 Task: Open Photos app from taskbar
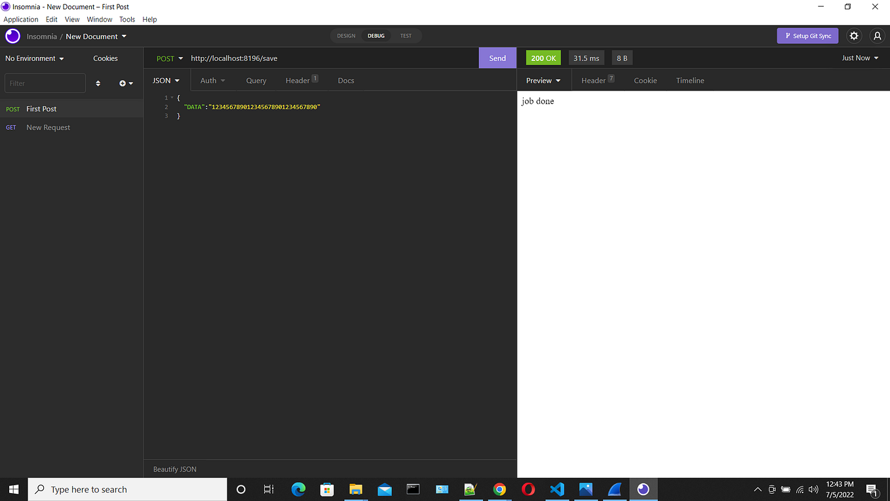[586, 489]
